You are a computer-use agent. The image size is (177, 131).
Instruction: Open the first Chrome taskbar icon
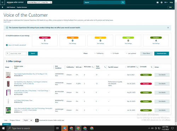(x=71, y=128)
